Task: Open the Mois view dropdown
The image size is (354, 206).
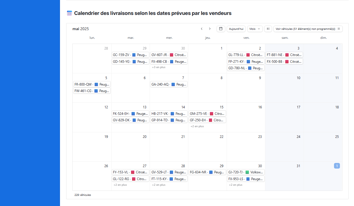Action: [x=255, y=29]
